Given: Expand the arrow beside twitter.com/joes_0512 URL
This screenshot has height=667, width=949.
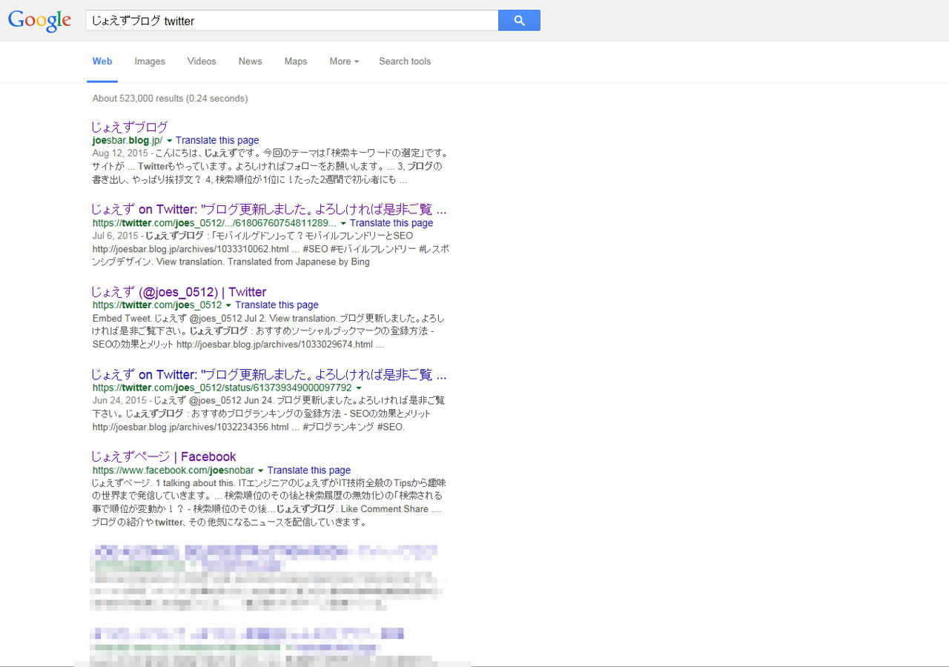Looking at the screenshot, I should point(228,305).
